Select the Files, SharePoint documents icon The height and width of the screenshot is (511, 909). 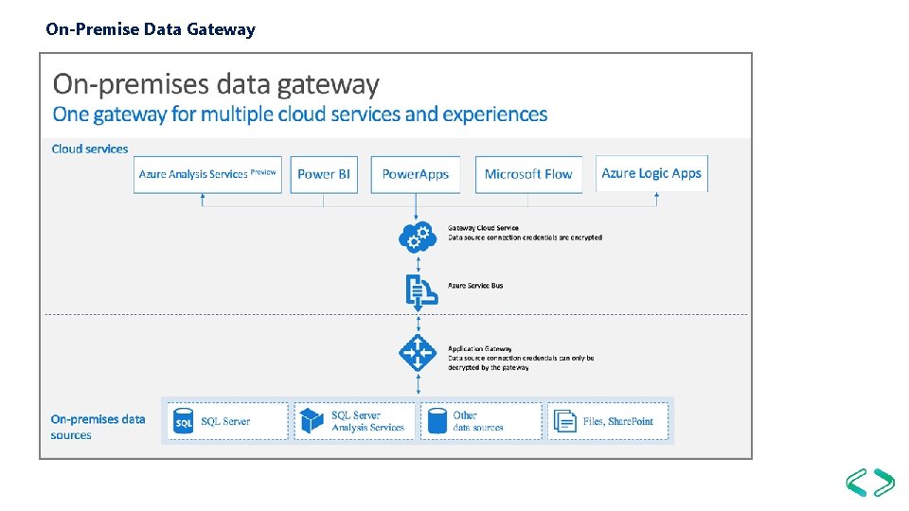pos(564,420)
